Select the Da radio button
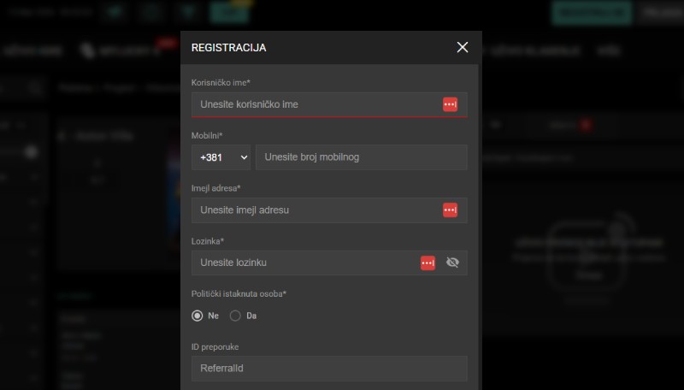This screenshot has height=390, width=684. 235,316
